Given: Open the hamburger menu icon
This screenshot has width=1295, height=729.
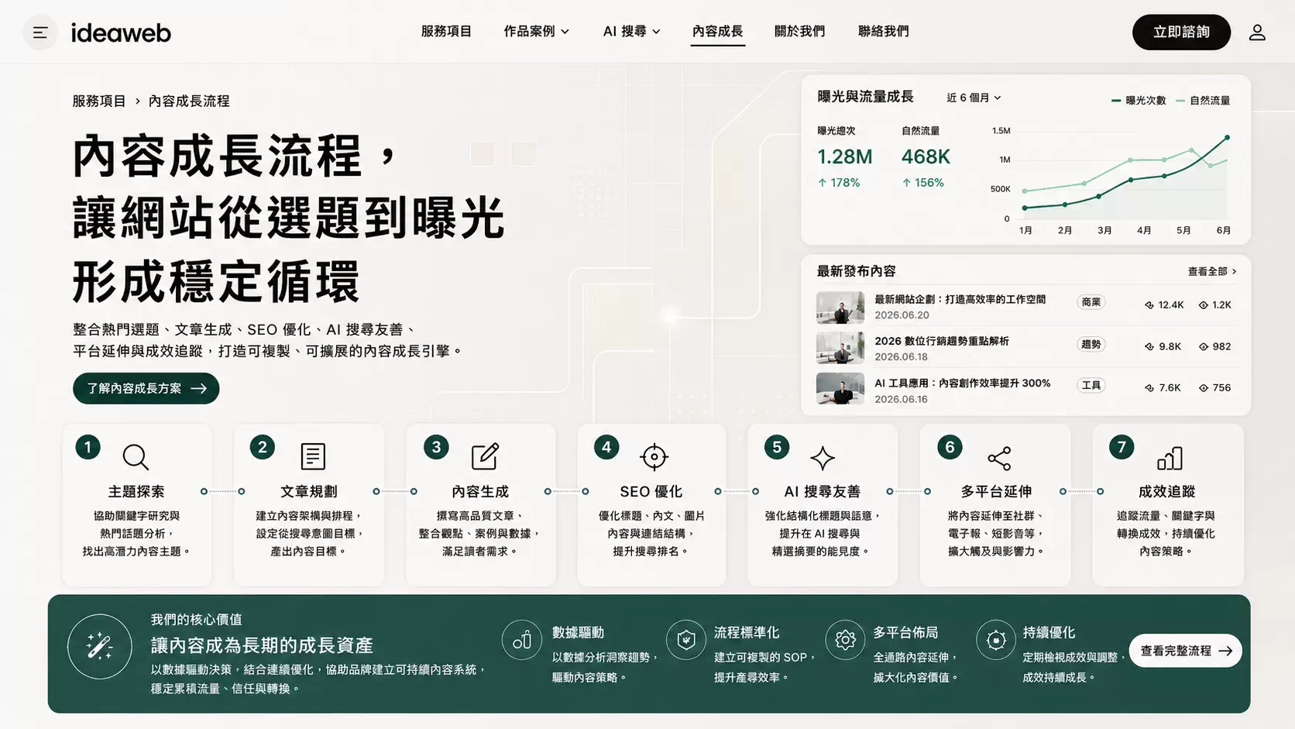Looking at the screenshot, I should (40, 33).
